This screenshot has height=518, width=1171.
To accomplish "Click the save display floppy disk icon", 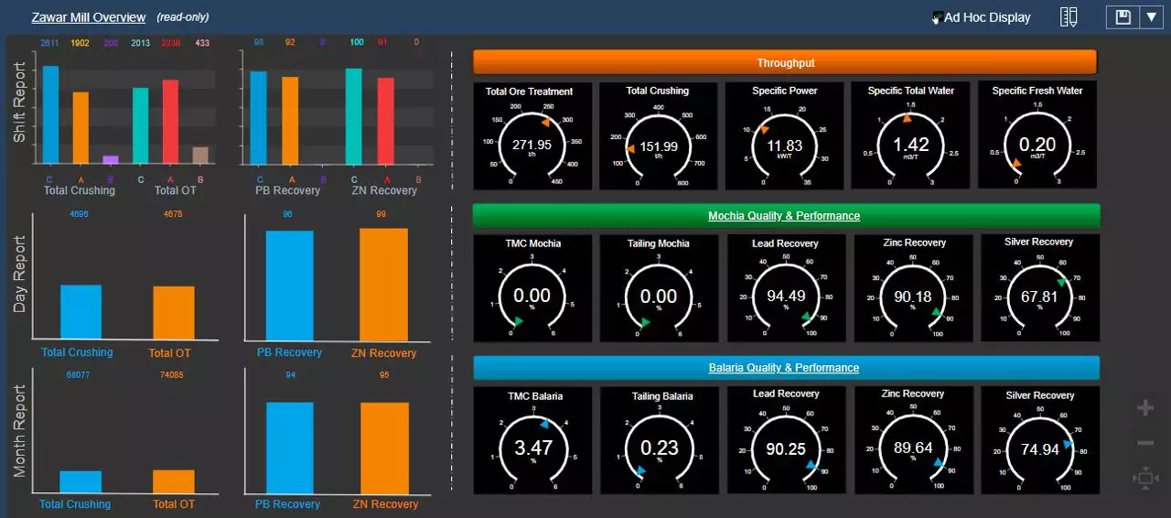I will [x=1123, y=17].
